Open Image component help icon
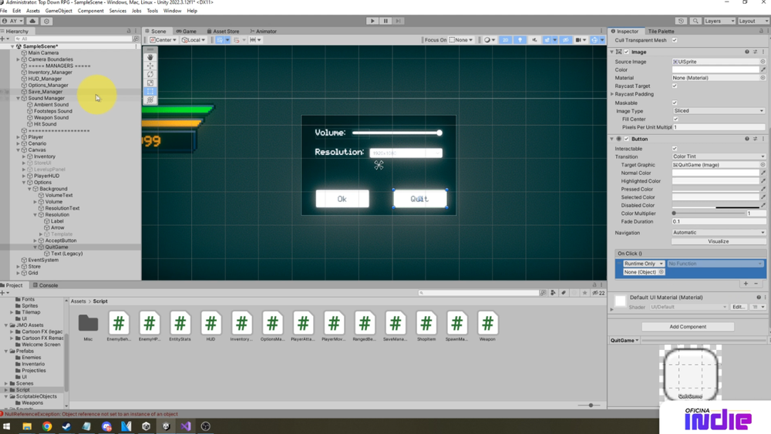 747,52
